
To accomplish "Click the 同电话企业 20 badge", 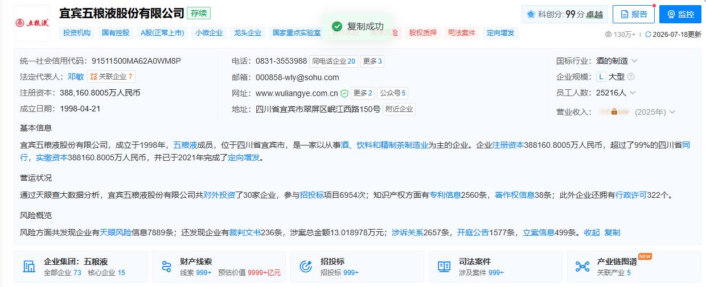I will [x=334, y=61].
